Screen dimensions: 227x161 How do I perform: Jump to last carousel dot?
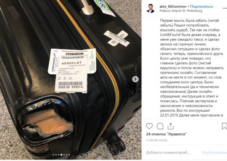pyautogui.click(x=69, y=155)
